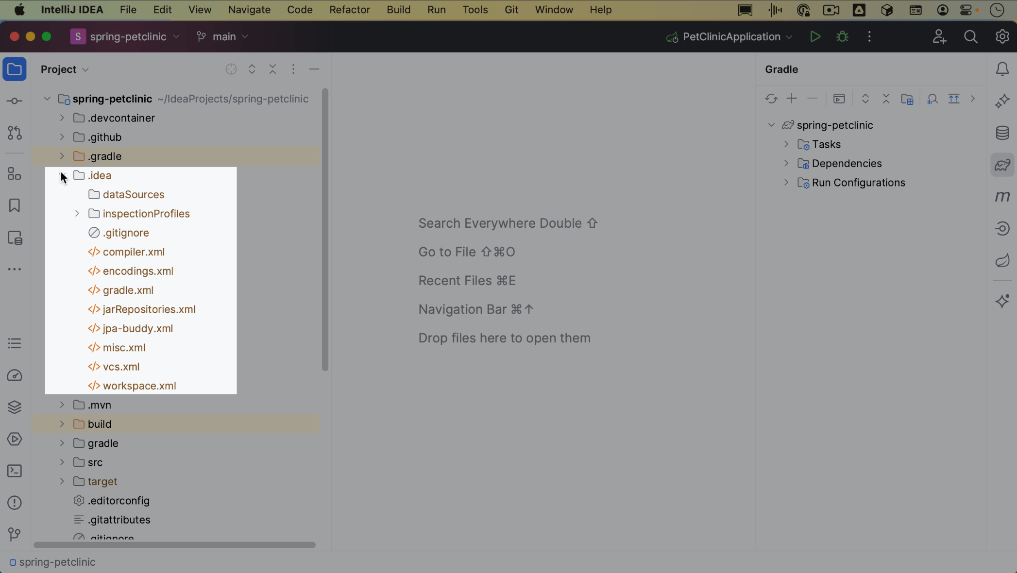Expand the src folder
1017x573 pixels.
point(61,462)
